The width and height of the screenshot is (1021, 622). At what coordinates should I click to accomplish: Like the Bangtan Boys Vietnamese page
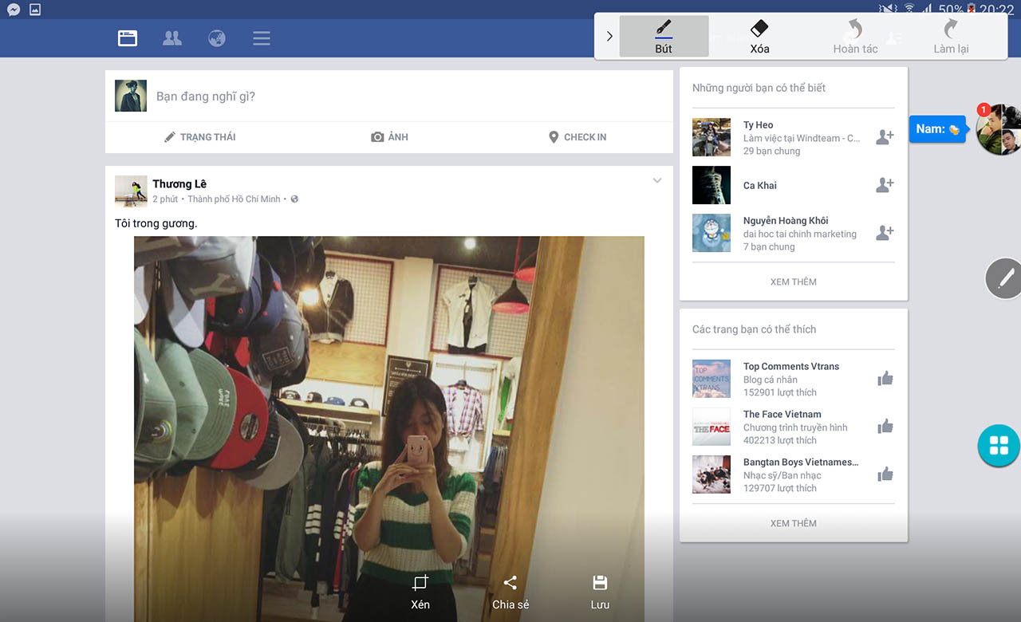coord(885,474)
